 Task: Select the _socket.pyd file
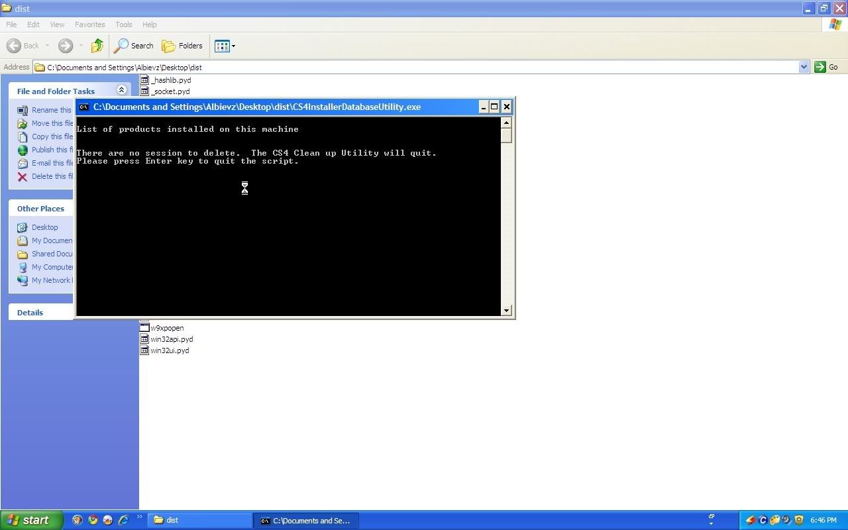[165, 91]
